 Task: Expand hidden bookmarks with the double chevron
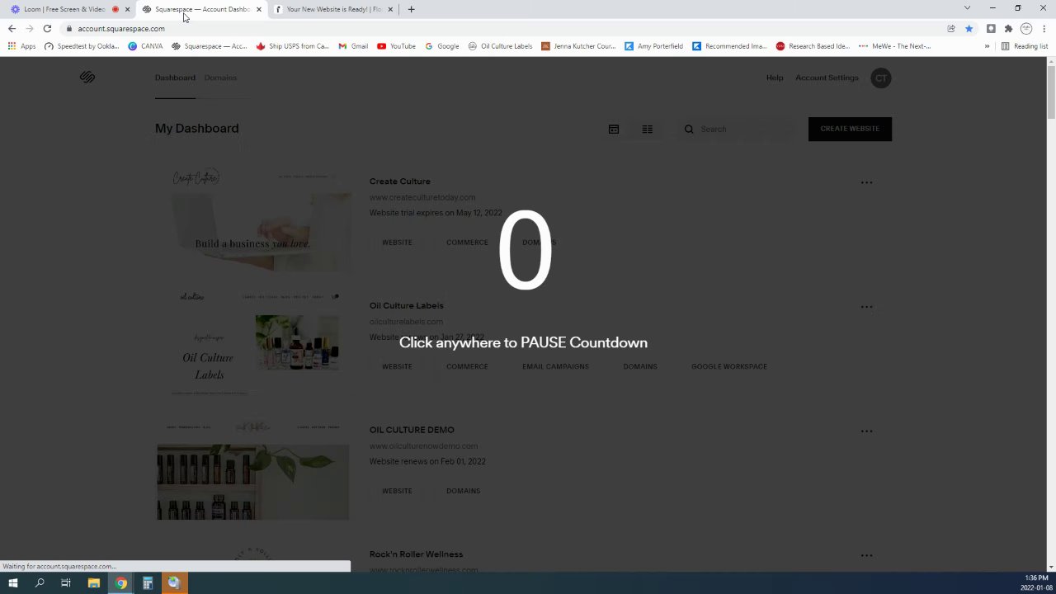click(x=987, y=46)
